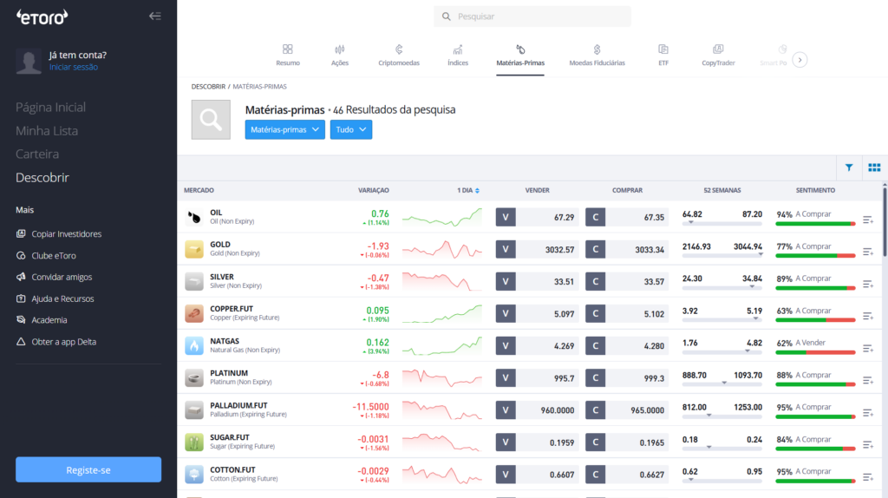This screenshot has width=888, height=498.
Task: Open Copiar Investidores link
Action: [59, 234]
